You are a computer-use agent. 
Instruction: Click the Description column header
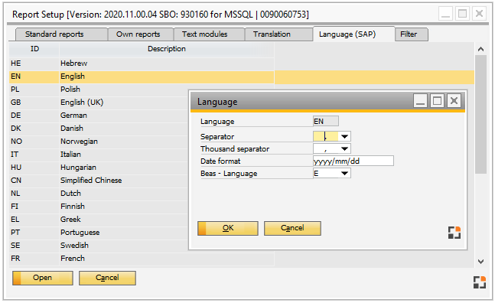click(166, 49)
